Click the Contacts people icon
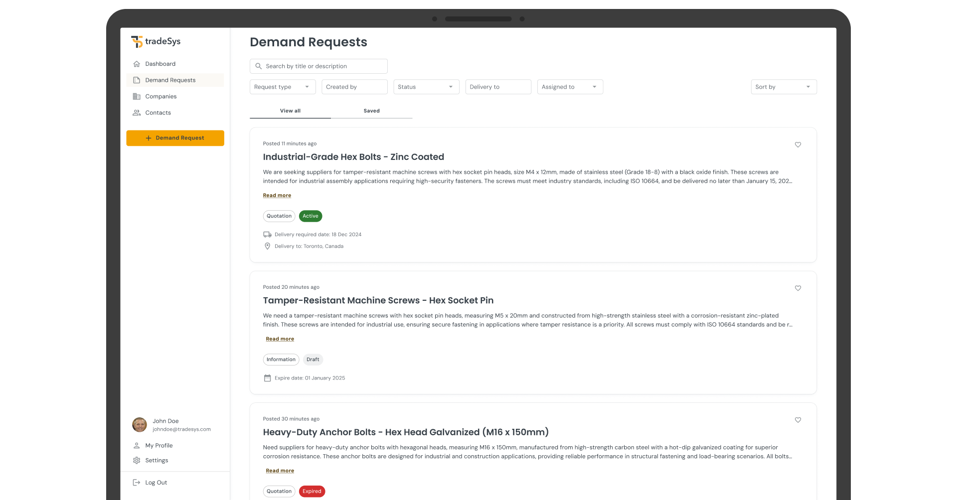 137,113
